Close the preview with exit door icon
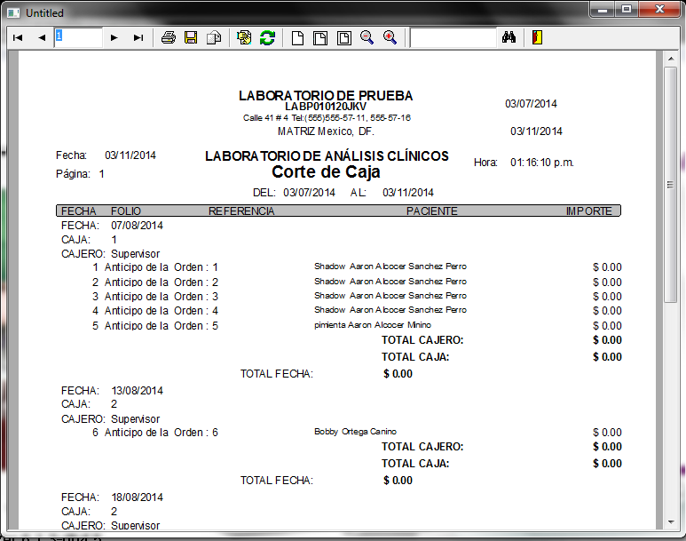Screen dimensions: 686x541 pos(538,37)
